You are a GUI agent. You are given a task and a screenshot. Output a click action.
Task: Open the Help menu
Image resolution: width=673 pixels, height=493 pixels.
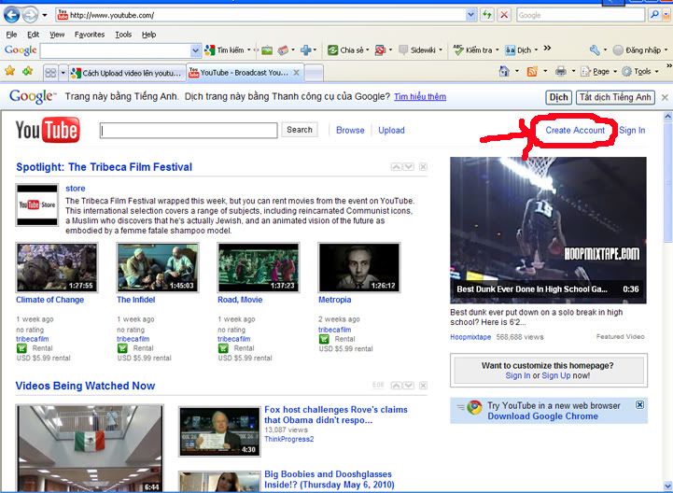click(148, 35)
